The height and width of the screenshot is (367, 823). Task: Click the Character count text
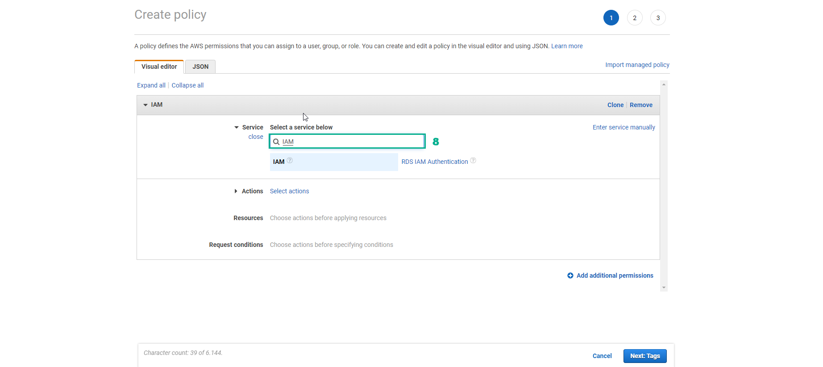[x=183, y=353]
